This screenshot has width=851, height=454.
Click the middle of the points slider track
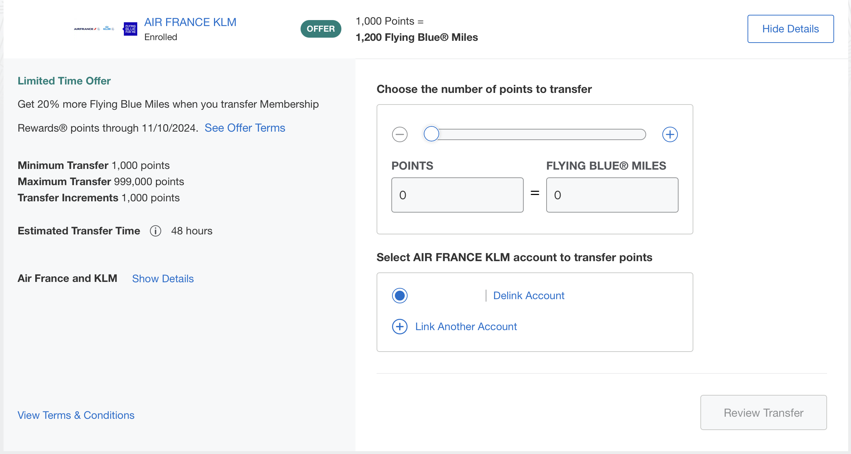pos(535,134)
